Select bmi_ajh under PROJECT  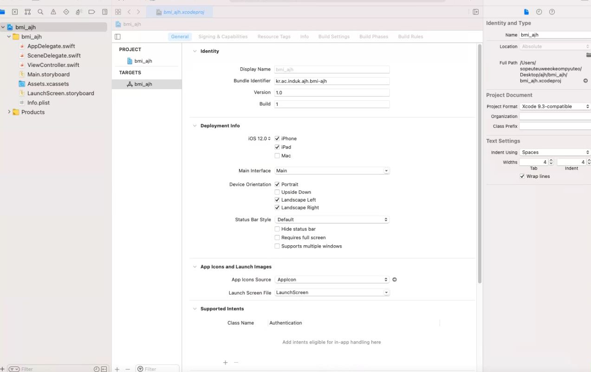(143, 61)
